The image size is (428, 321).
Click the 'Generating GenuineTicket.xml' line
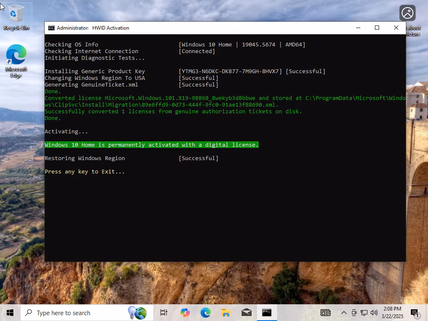click(x=92, y=84)
